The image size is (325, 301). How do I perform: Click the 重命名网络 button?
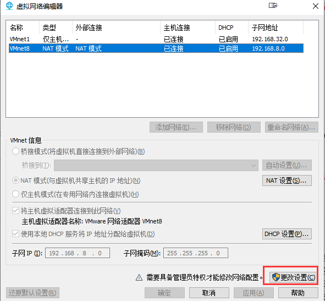(x=291, y=127)
